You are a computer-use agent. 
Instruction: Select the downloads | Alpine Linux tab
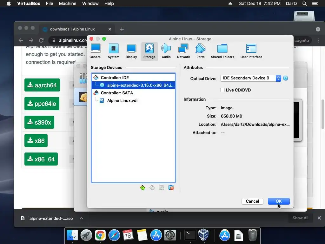click(x=77, y=29)
